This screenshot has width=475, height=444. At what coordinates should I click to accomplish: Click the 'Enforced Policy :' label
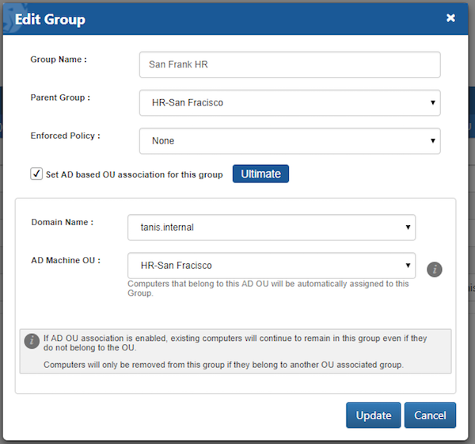[x=65, y=136]
